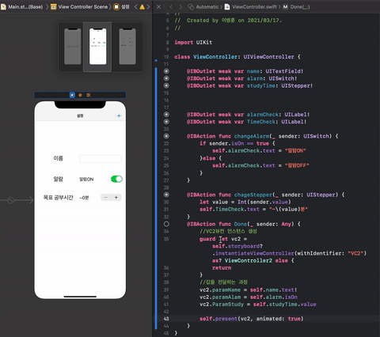Click the "VC2" identifier string
This screenshot has height=337, width=380.
click(355, 253)
